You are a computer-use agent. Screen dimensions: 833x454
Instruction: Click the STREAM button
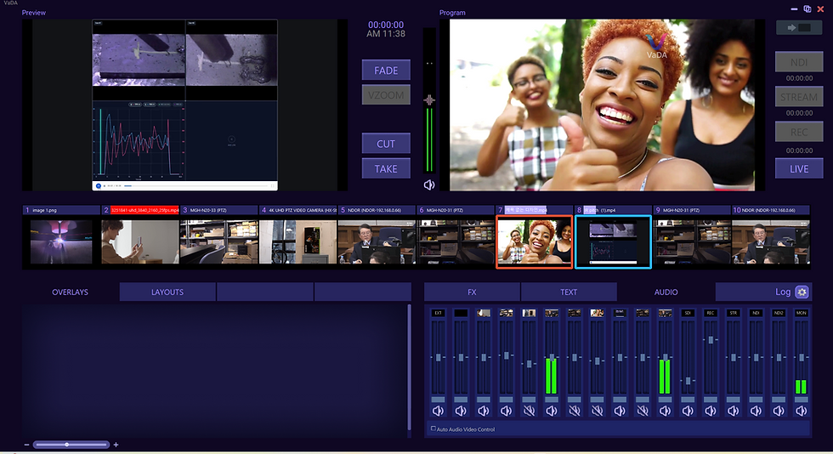tap(799, 97)
